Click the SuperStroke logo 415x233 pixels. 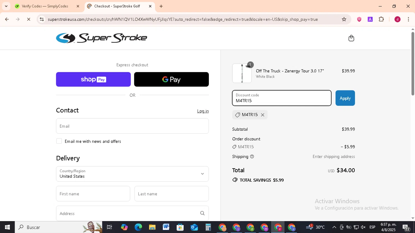(102, 38)
